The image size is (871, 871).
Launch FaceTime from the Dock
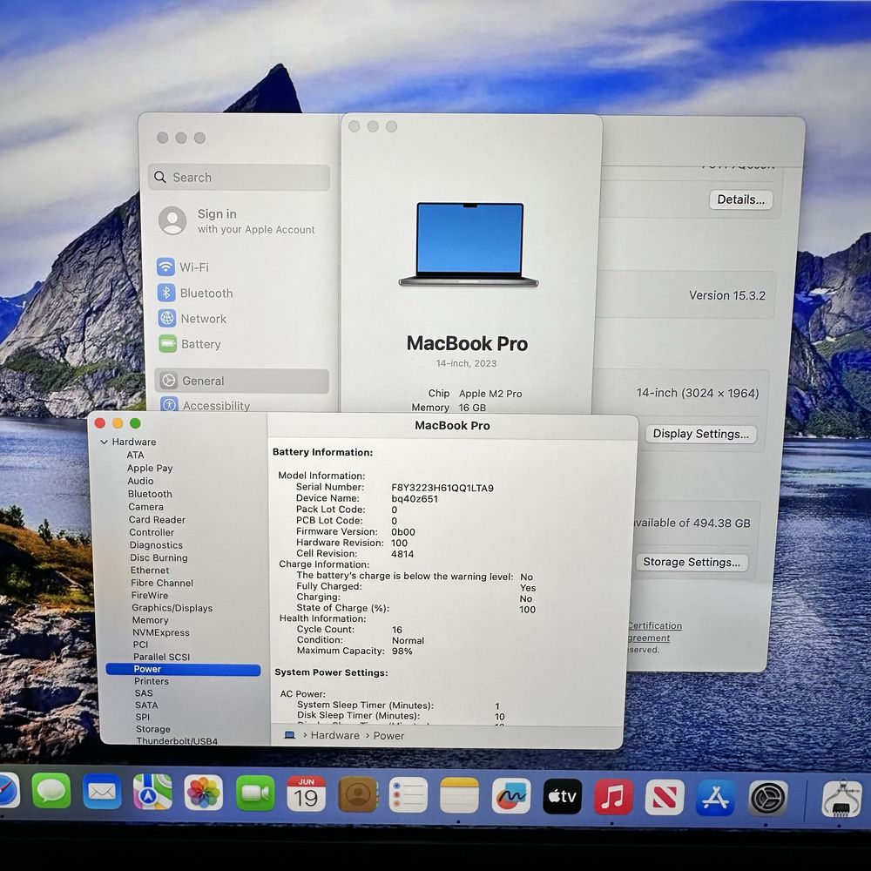point(255,793)
